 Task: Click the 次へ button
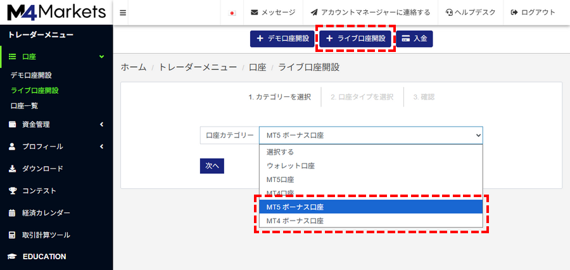coord(212,166)
